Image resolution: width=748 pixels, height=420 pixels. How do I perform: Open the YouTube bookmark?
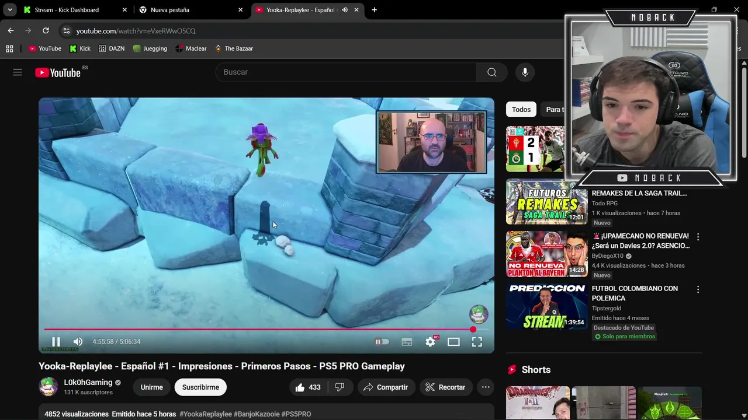pos(45,48)
